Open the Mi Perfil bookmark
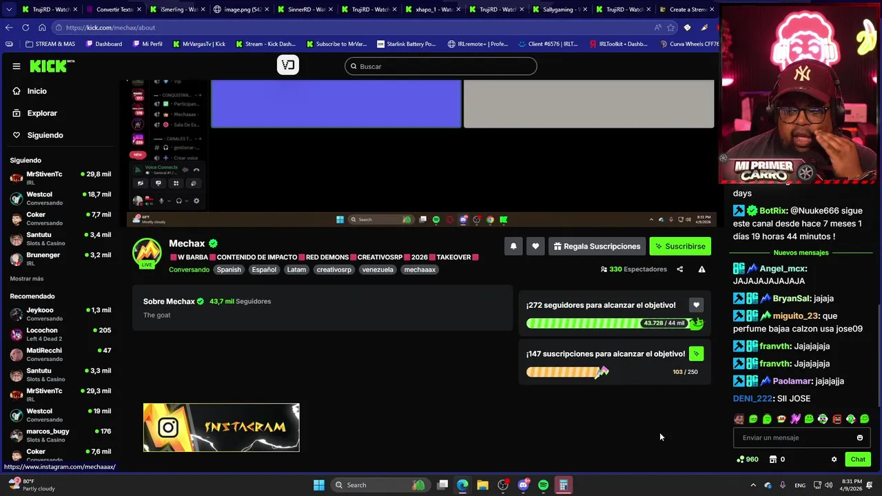882x496 pixels. (x=147, y=44)
